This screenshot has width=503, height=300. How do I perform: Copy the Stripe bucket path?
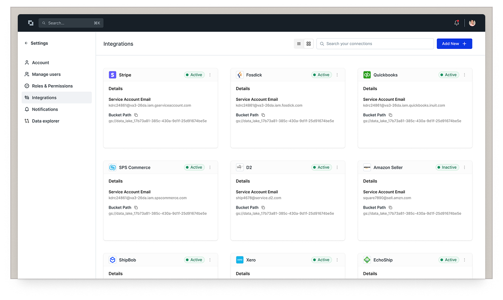(136, 115)
